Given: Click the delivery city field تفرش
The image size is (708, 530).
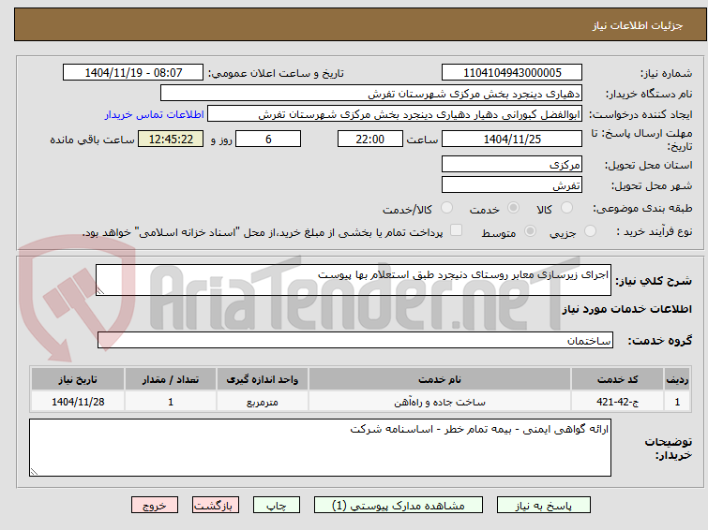Looking at the screenshot, I should click(x=512, y=184).
